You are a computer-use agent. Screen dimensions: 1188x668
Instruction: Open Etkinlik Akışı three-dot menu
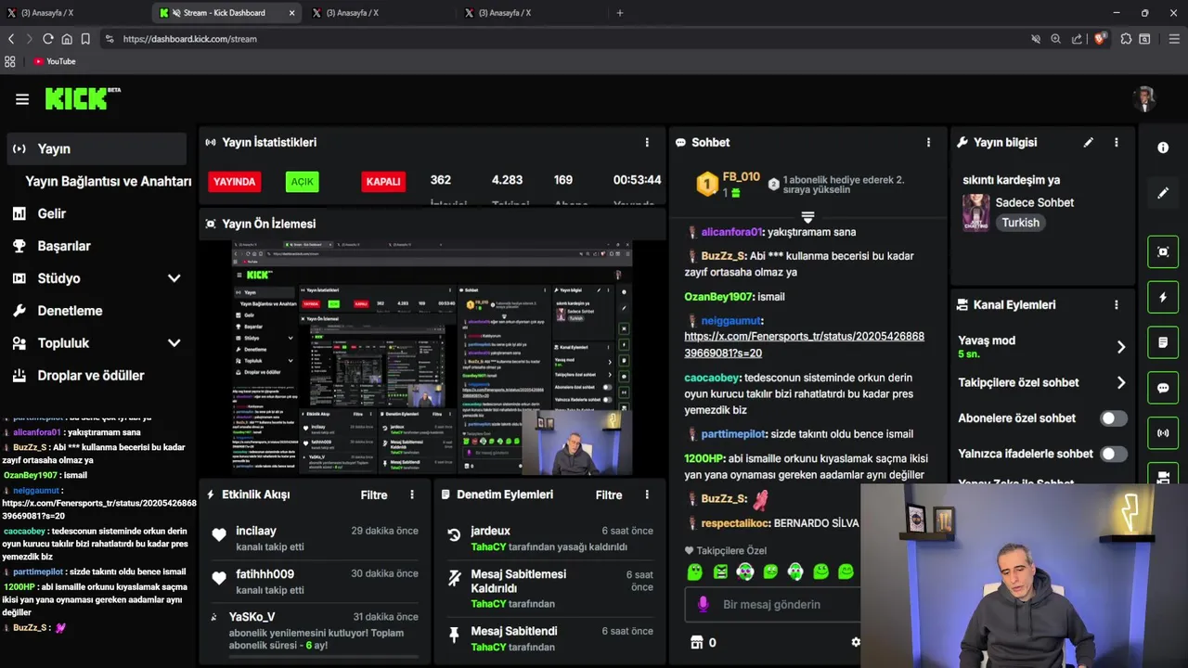(412, 495)
